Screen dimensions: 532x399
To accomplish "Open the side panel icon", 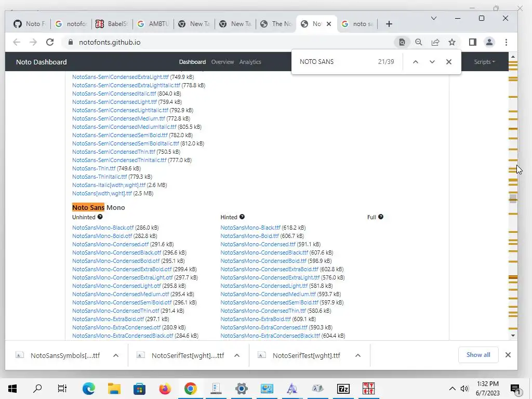I will [473, 42].
